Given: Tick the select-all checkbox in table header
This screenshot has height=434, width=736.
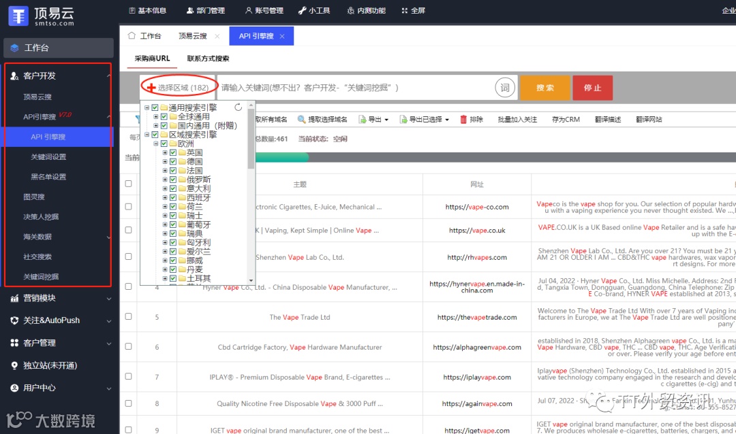Looking at the screenshot, I should click(x=128, y=184).
